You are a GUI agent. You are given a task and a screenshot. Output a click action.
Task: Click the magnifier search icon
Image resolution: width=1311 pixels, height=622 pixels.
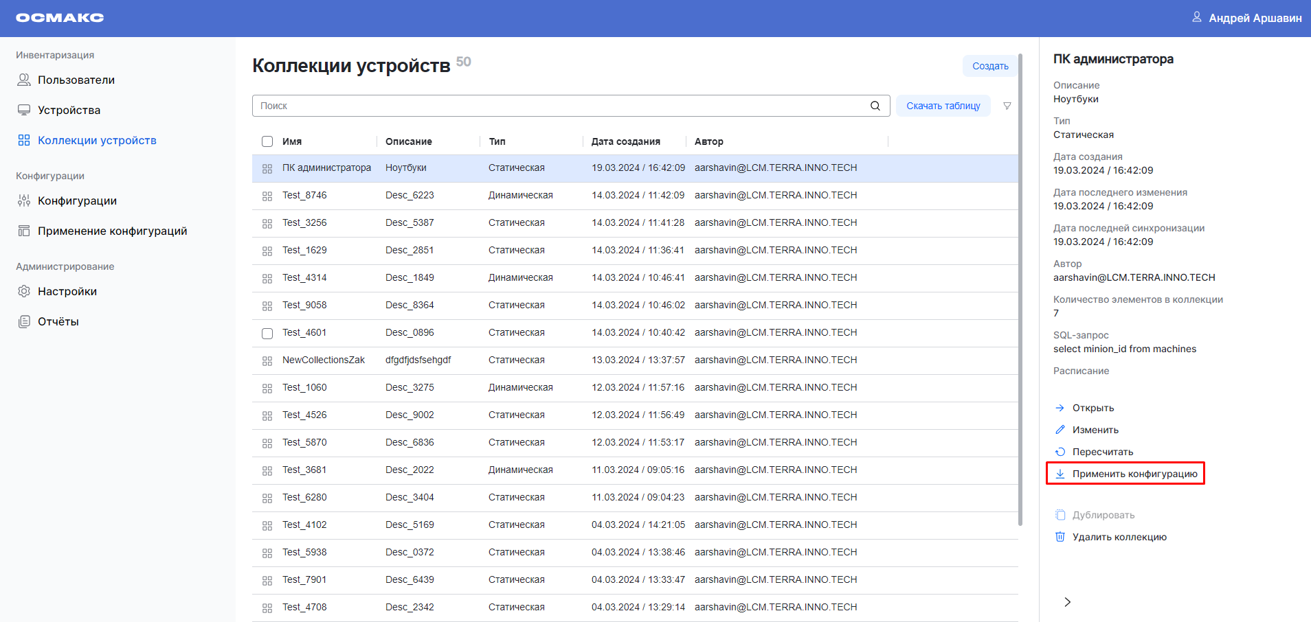coord(875,106)
